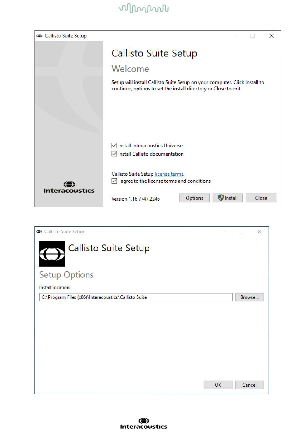The width and height of the screenshot is (296, 433).
Task: Click the large black Interacoustics logo in Setup Options
Action: (x=52, y=253)
